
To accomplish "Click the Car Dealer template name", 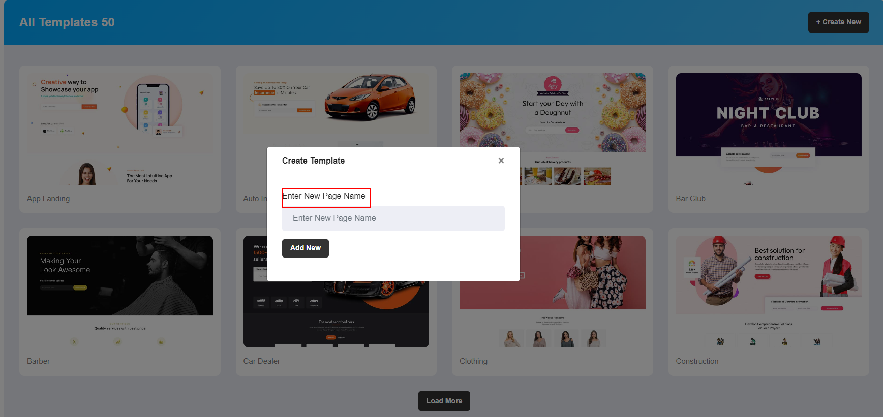I will tap(261, 361).
